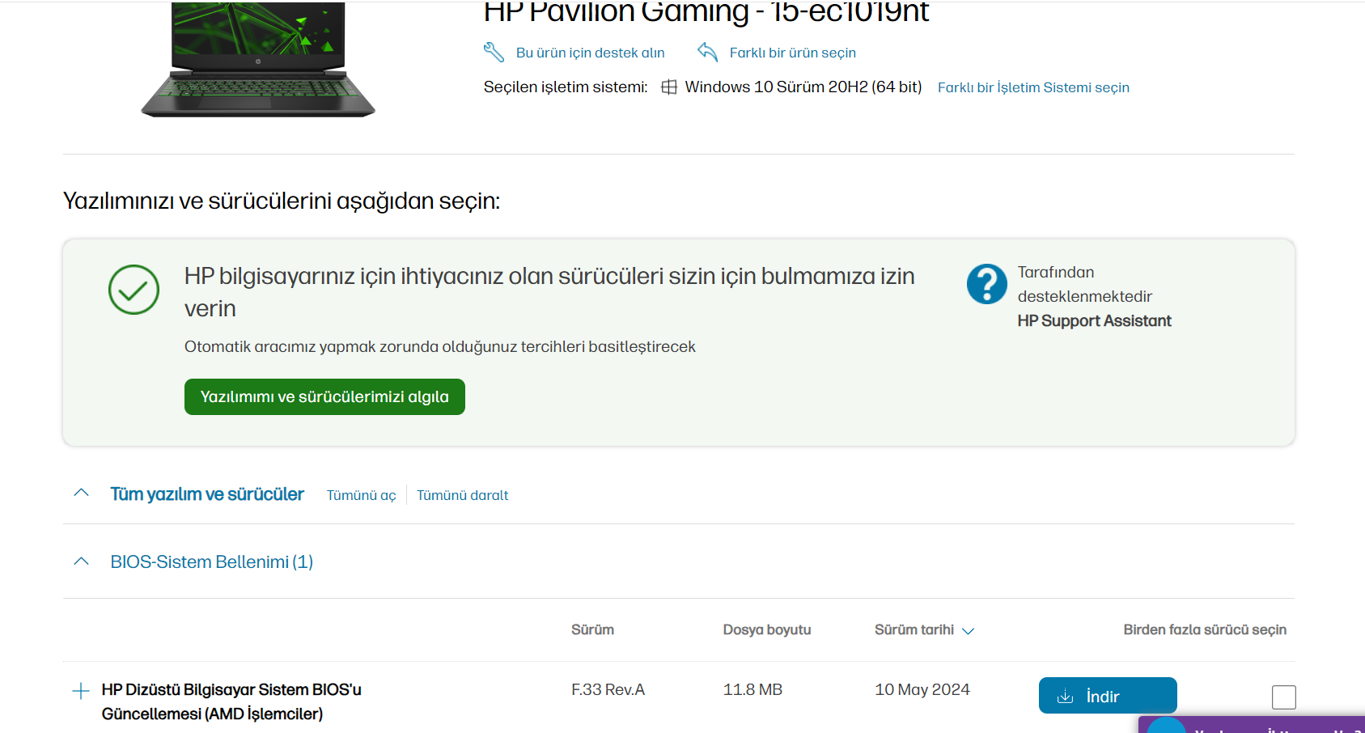Viewport: 1365px width, 733px height.
Task: Click 'Farklı bir İşletim Sistemi seçin' link
Action: point(1033,87)
